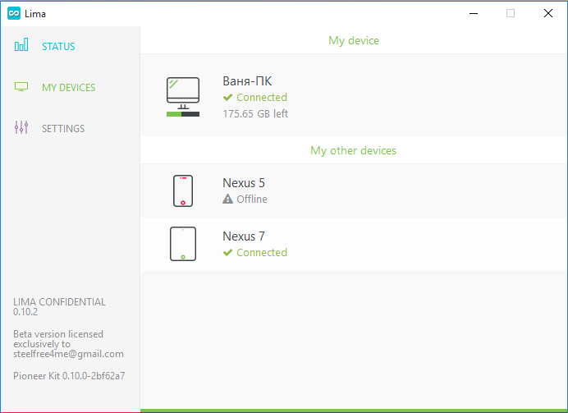The width and height of the screenshot is (568, 413).
Task: Click the green checkmark next to Ваня-ПК Connected
Action: pos(227,97)
